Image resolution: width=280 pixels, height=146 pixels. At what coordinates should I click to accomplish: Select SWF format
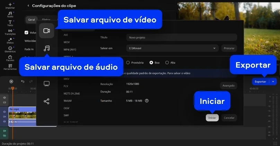click(x=66, y=115)
